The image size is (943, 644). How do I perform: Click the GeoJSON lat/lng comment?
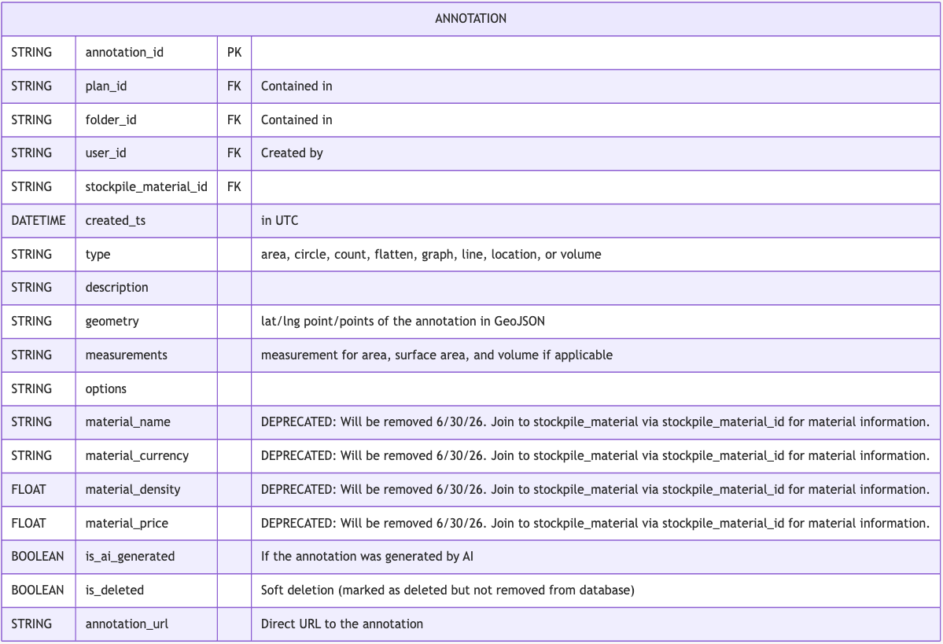coord(403,321)
